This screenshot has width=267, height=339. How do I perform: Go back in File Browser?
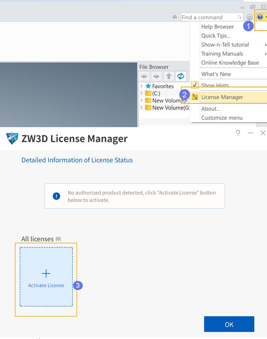(144, 76)
